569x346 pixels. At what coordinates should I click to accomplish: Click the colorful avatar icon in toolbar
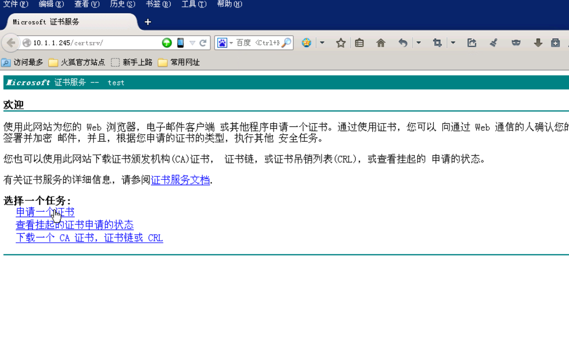(307, 43)
